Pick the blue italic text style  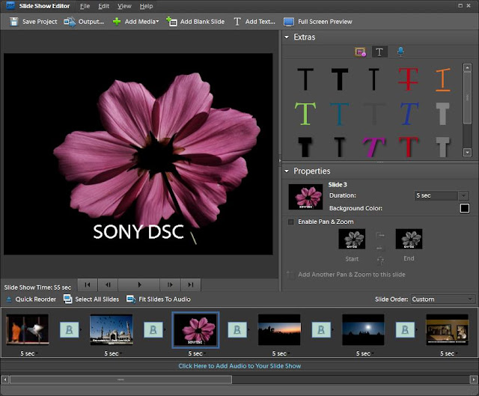409,114
